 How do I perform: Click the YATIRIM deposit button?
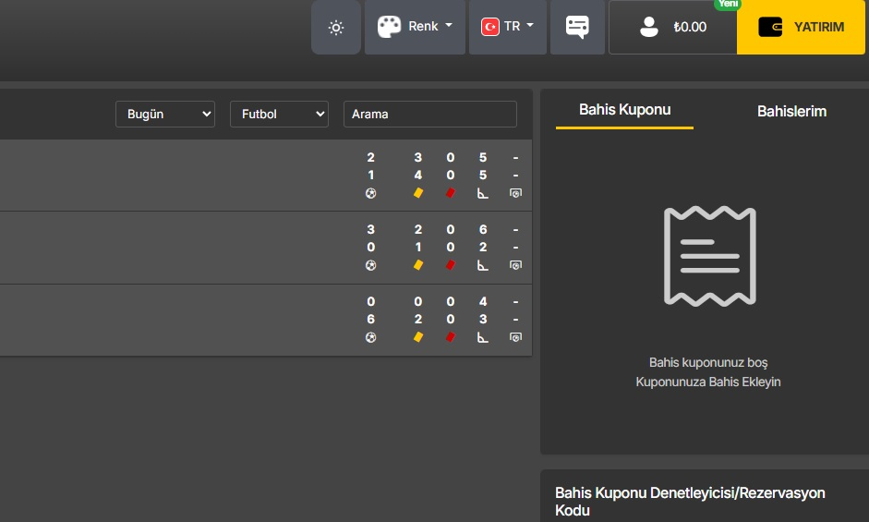tap(802, 27)
